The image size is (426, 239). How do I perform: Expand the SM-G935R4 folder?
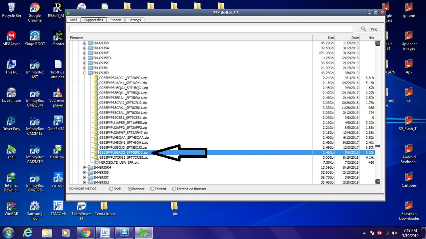[85, 168]
